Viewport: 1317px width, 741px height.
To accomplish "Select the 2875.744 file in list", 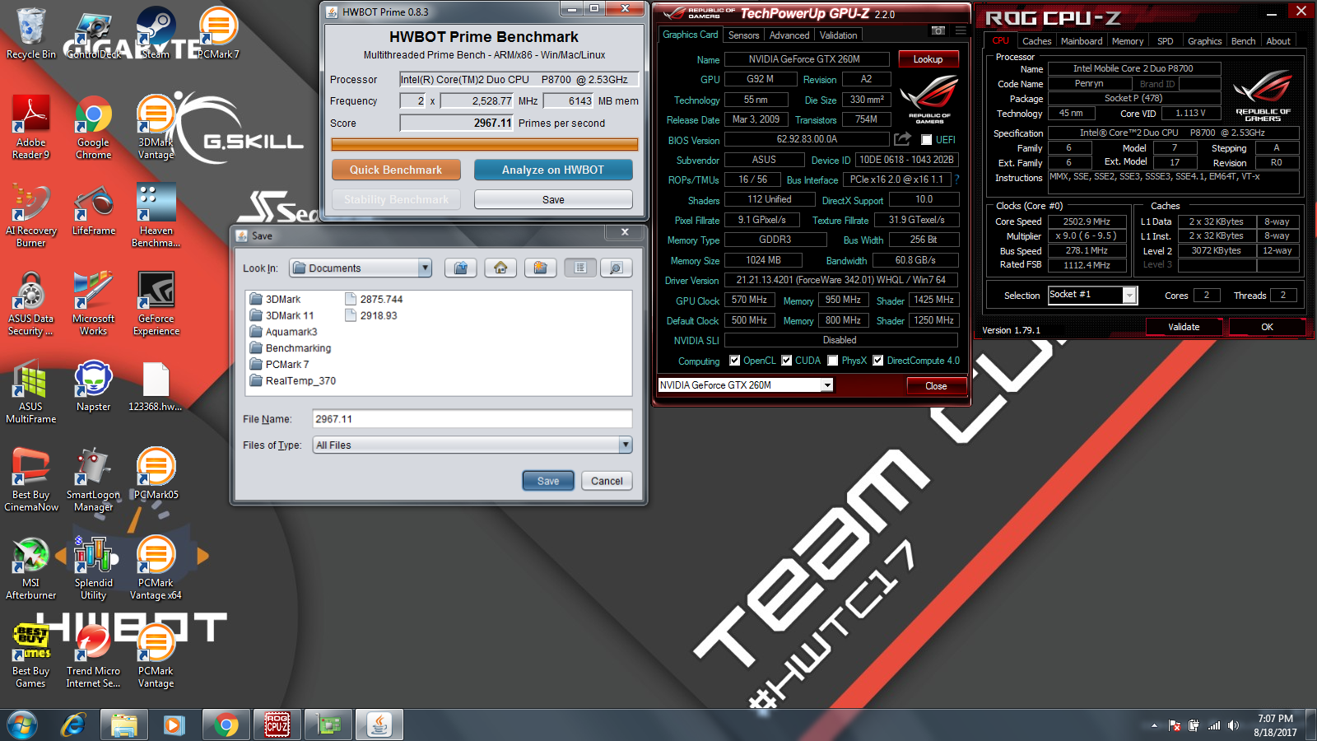I will [x=375, y=299].
